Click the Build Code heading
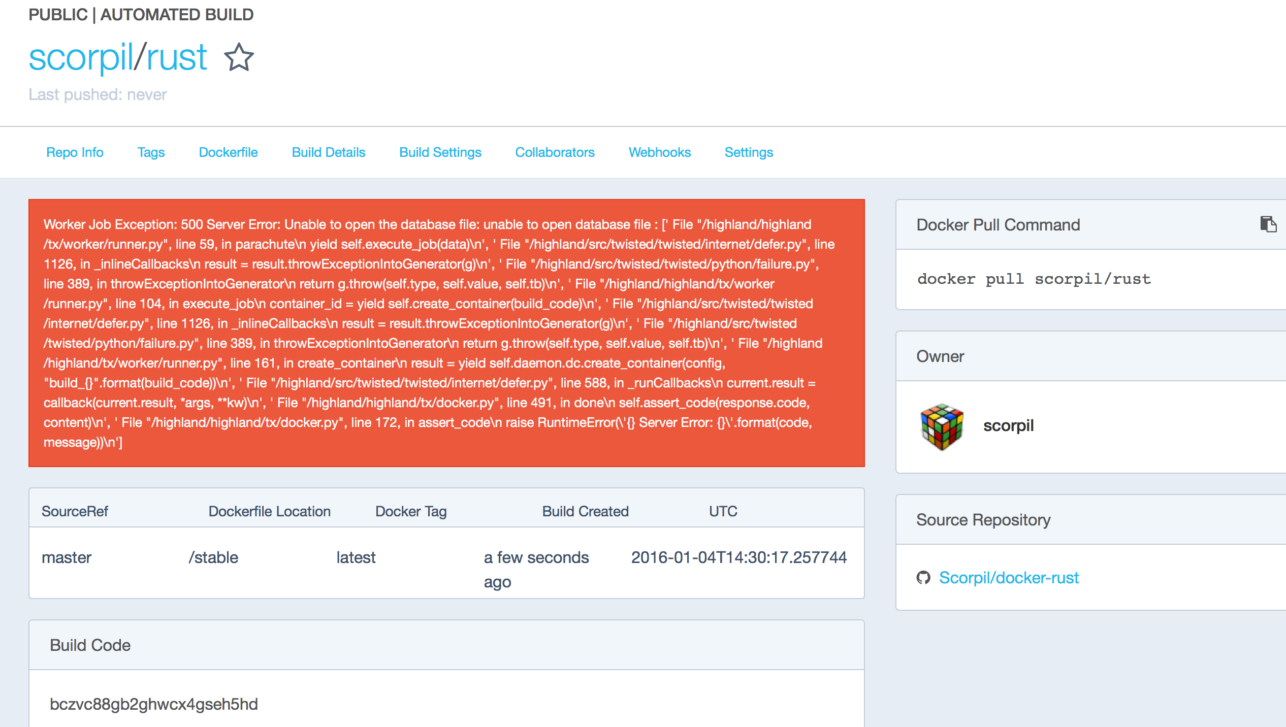1286x727 pixels. 90,645
